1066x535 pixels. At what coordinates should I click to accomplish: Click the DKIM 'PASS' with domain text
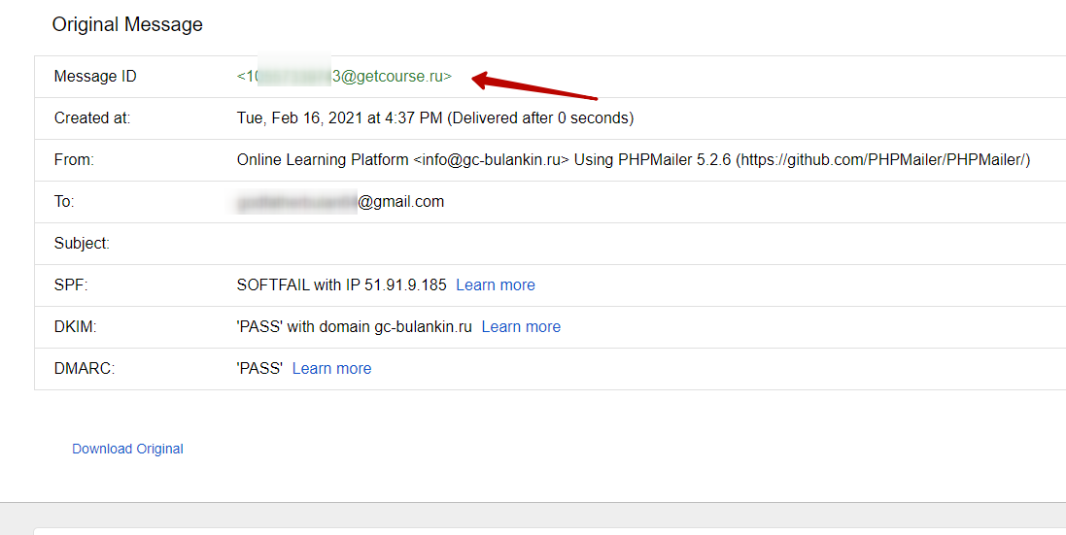(x=354, y=326)
